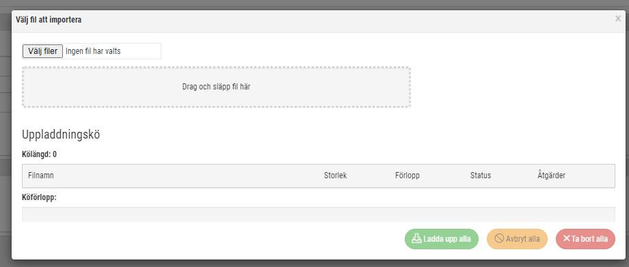The image size is (629, 267).
Task: Click the Ingen fil har valts file field
Action: (x=92, y=51)
